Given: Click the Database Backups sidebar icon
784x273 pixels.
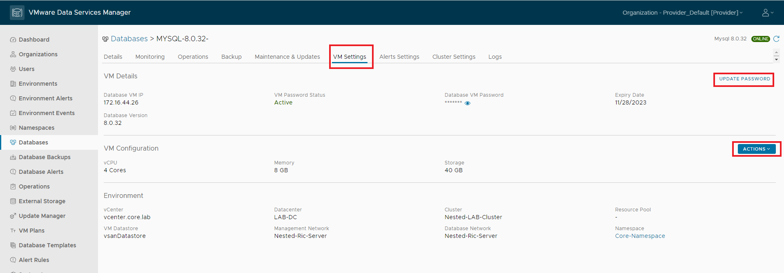Looking at the screenshot, I should coord(13,157).
